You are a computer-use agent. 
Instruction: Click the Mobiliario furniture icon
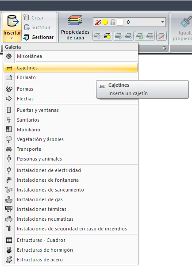(x=9, y=129)
